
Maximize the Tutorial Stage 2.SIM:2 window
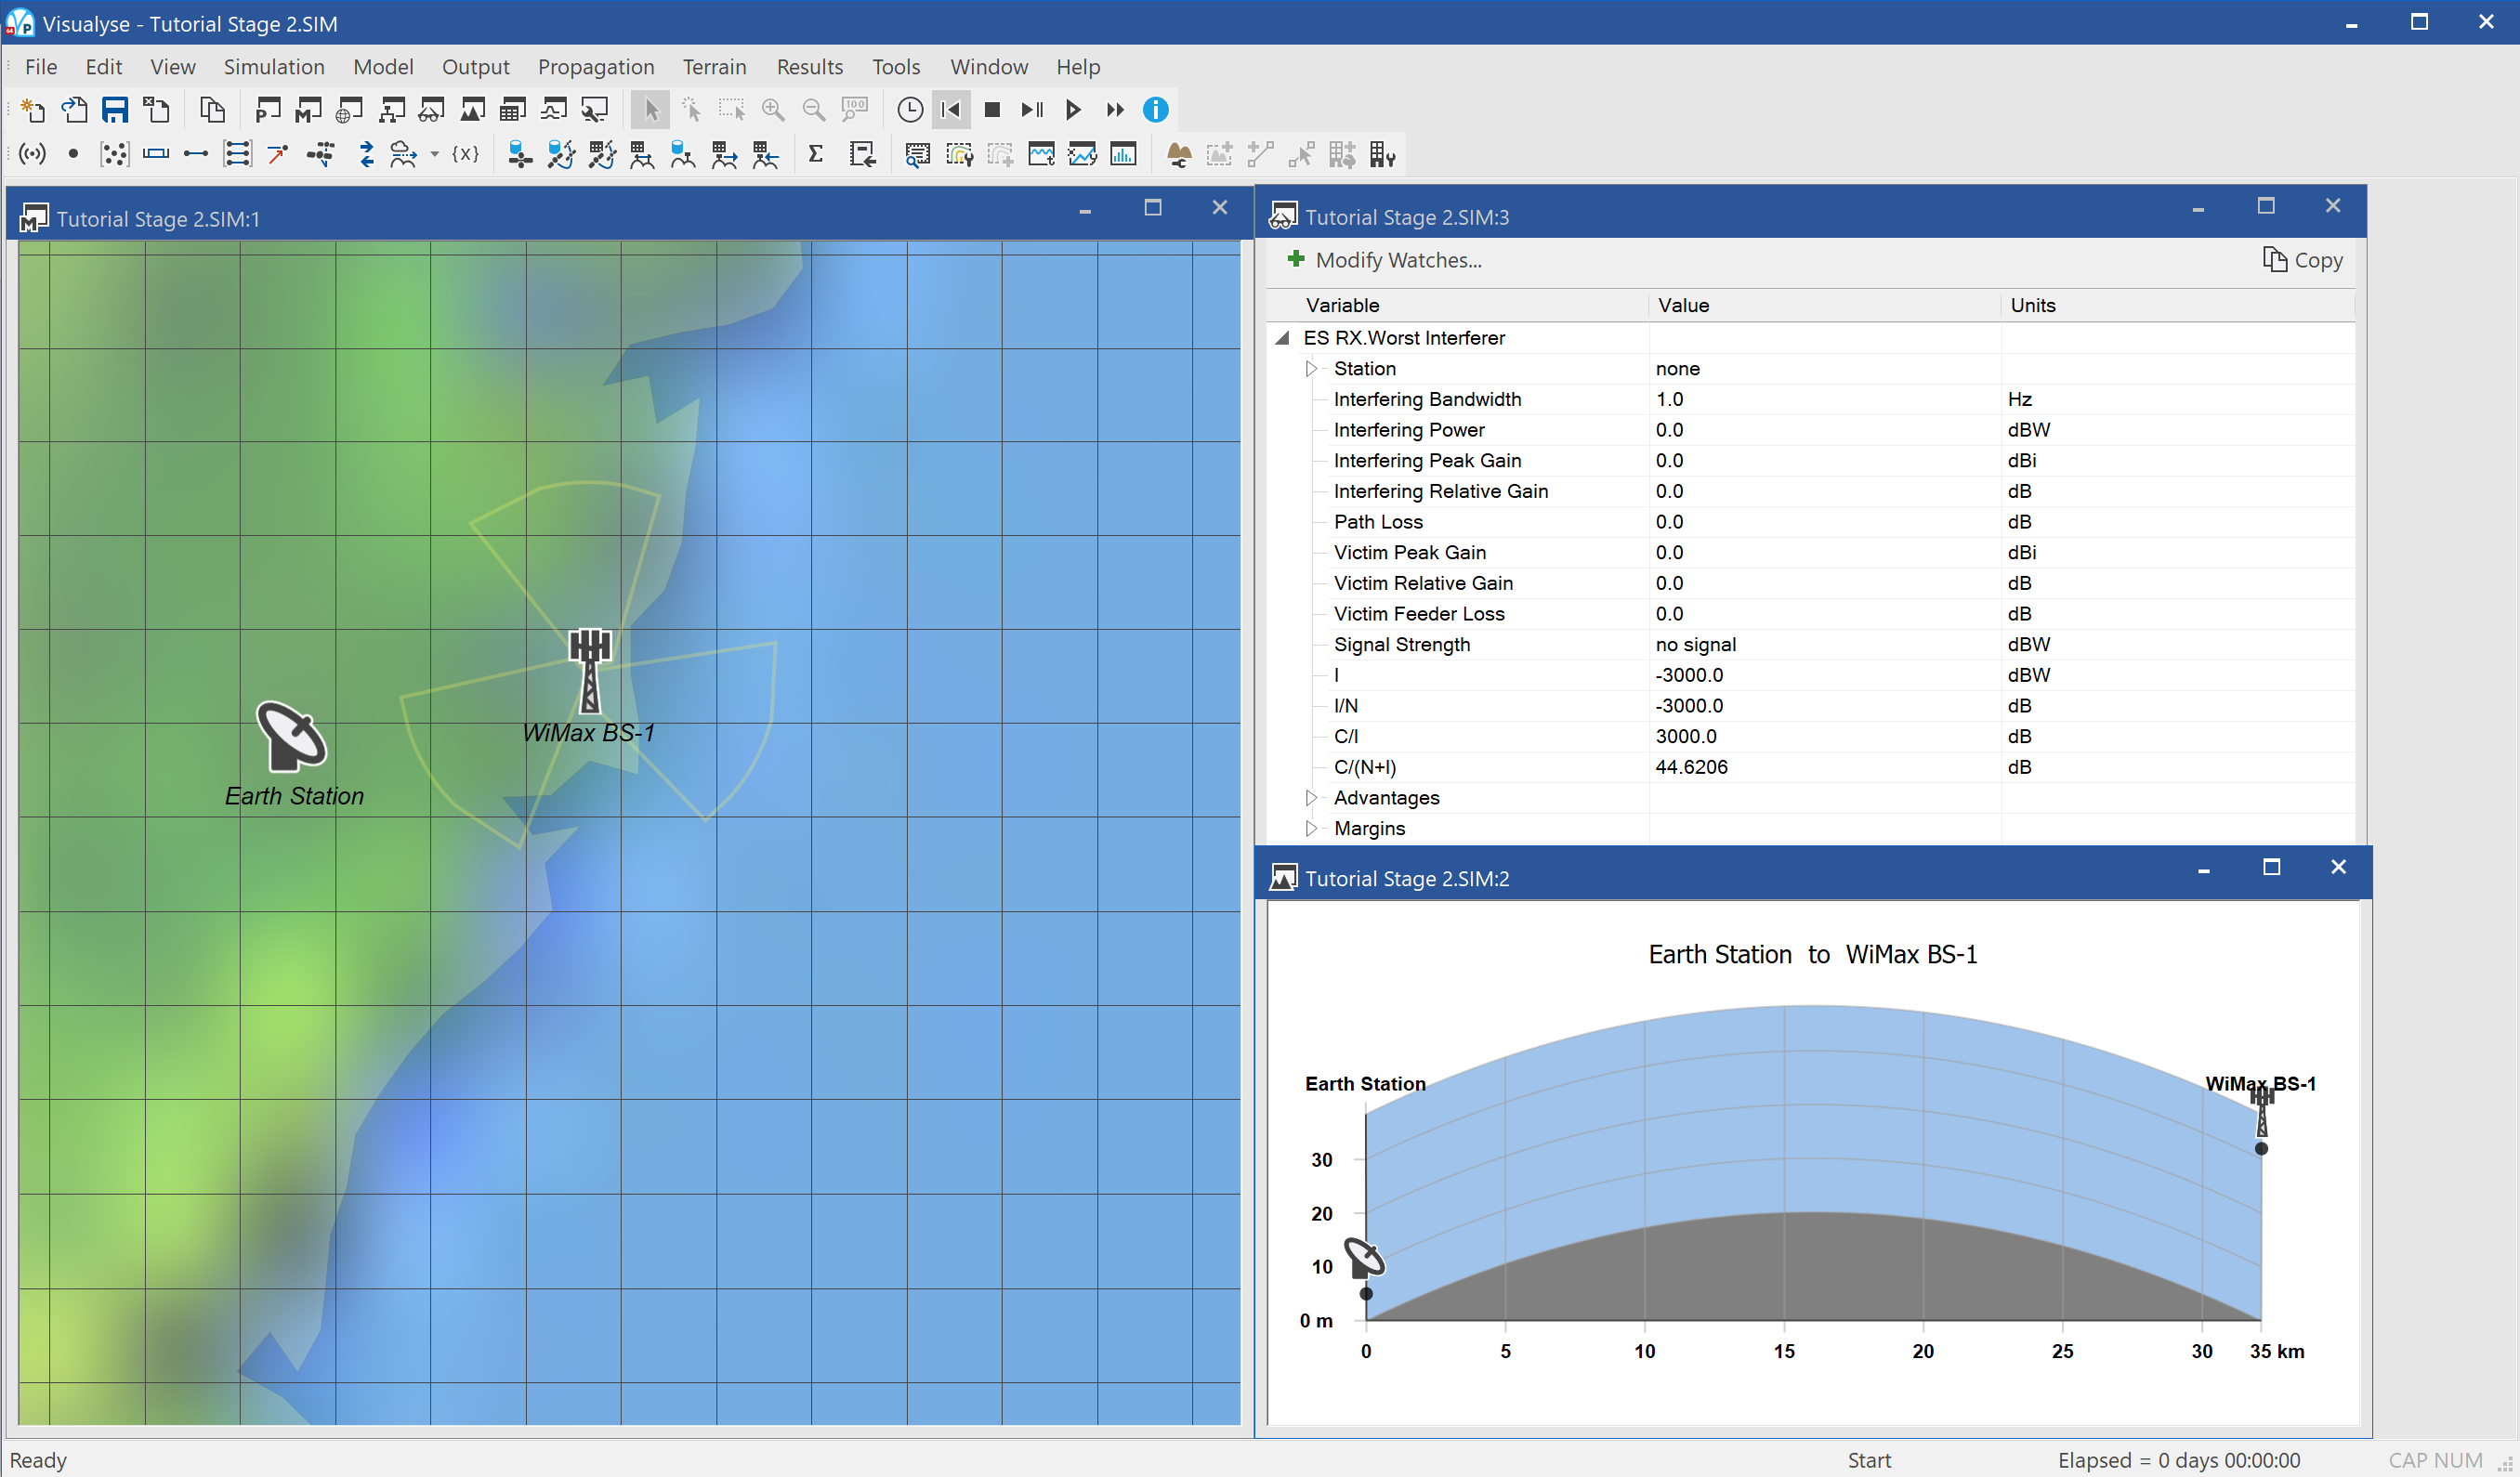click(2271, 867)
